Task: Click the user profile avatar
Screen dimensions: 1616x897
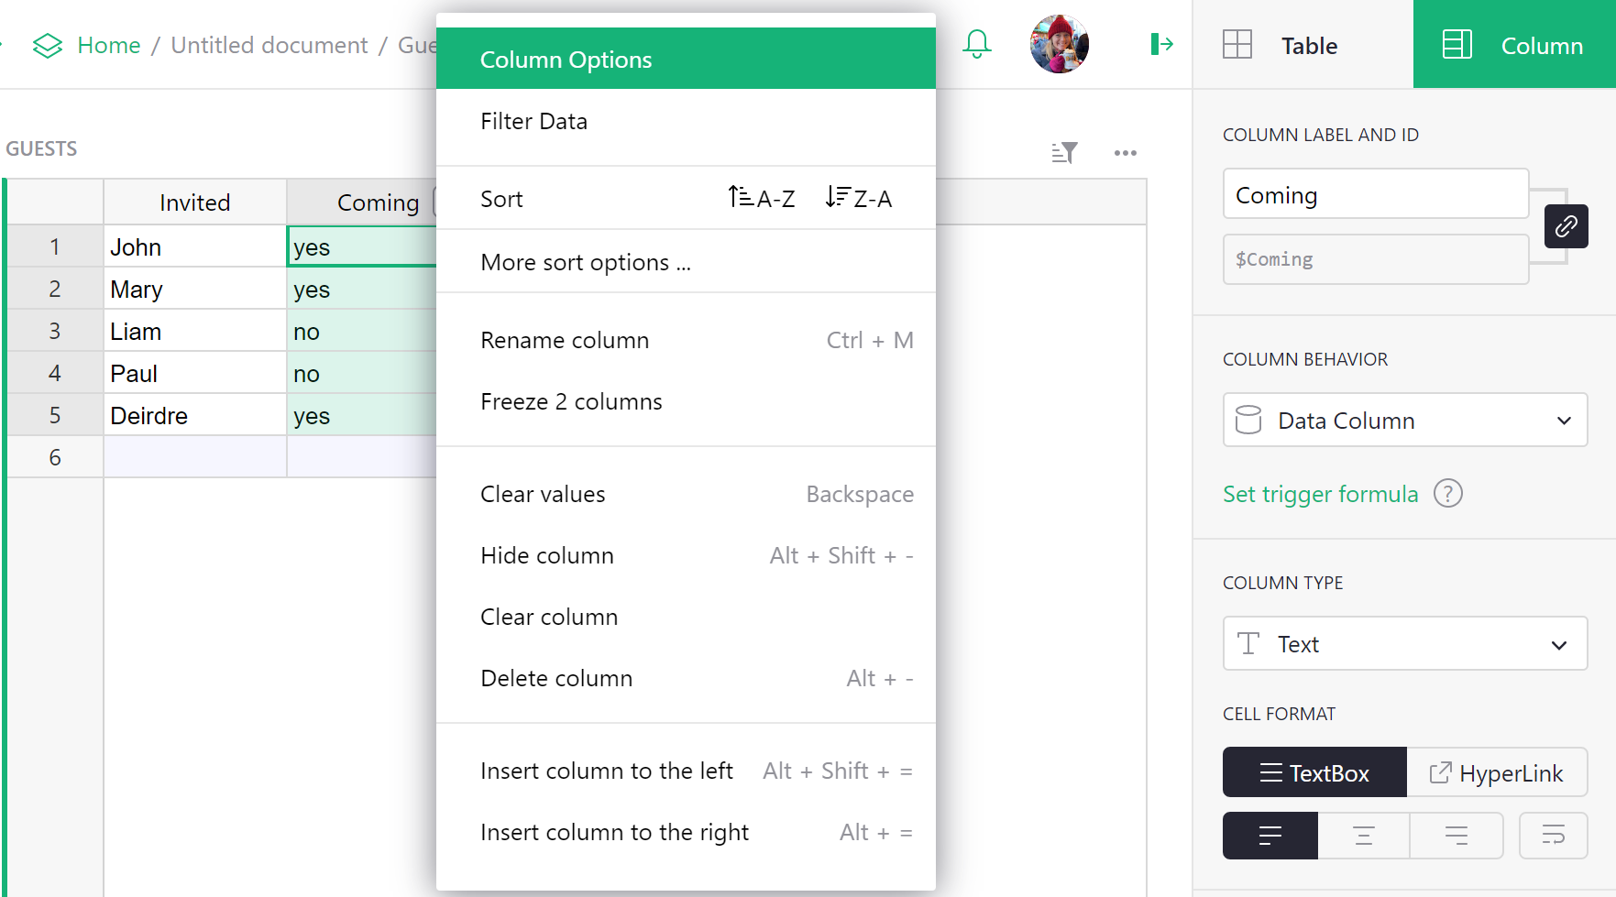Action: pyautogui.click(x=1059, y=43)
